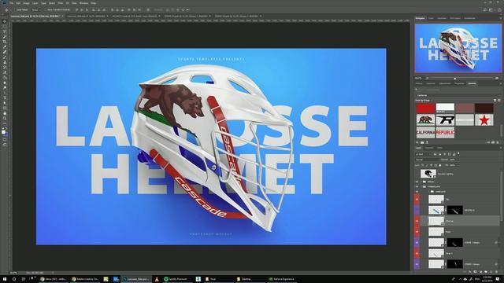Open the California library dropdown

458,95
